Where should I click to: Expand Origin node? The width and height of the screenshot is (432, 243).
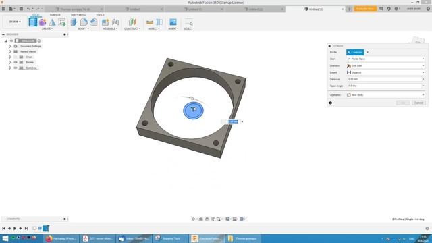click(10, 57)
